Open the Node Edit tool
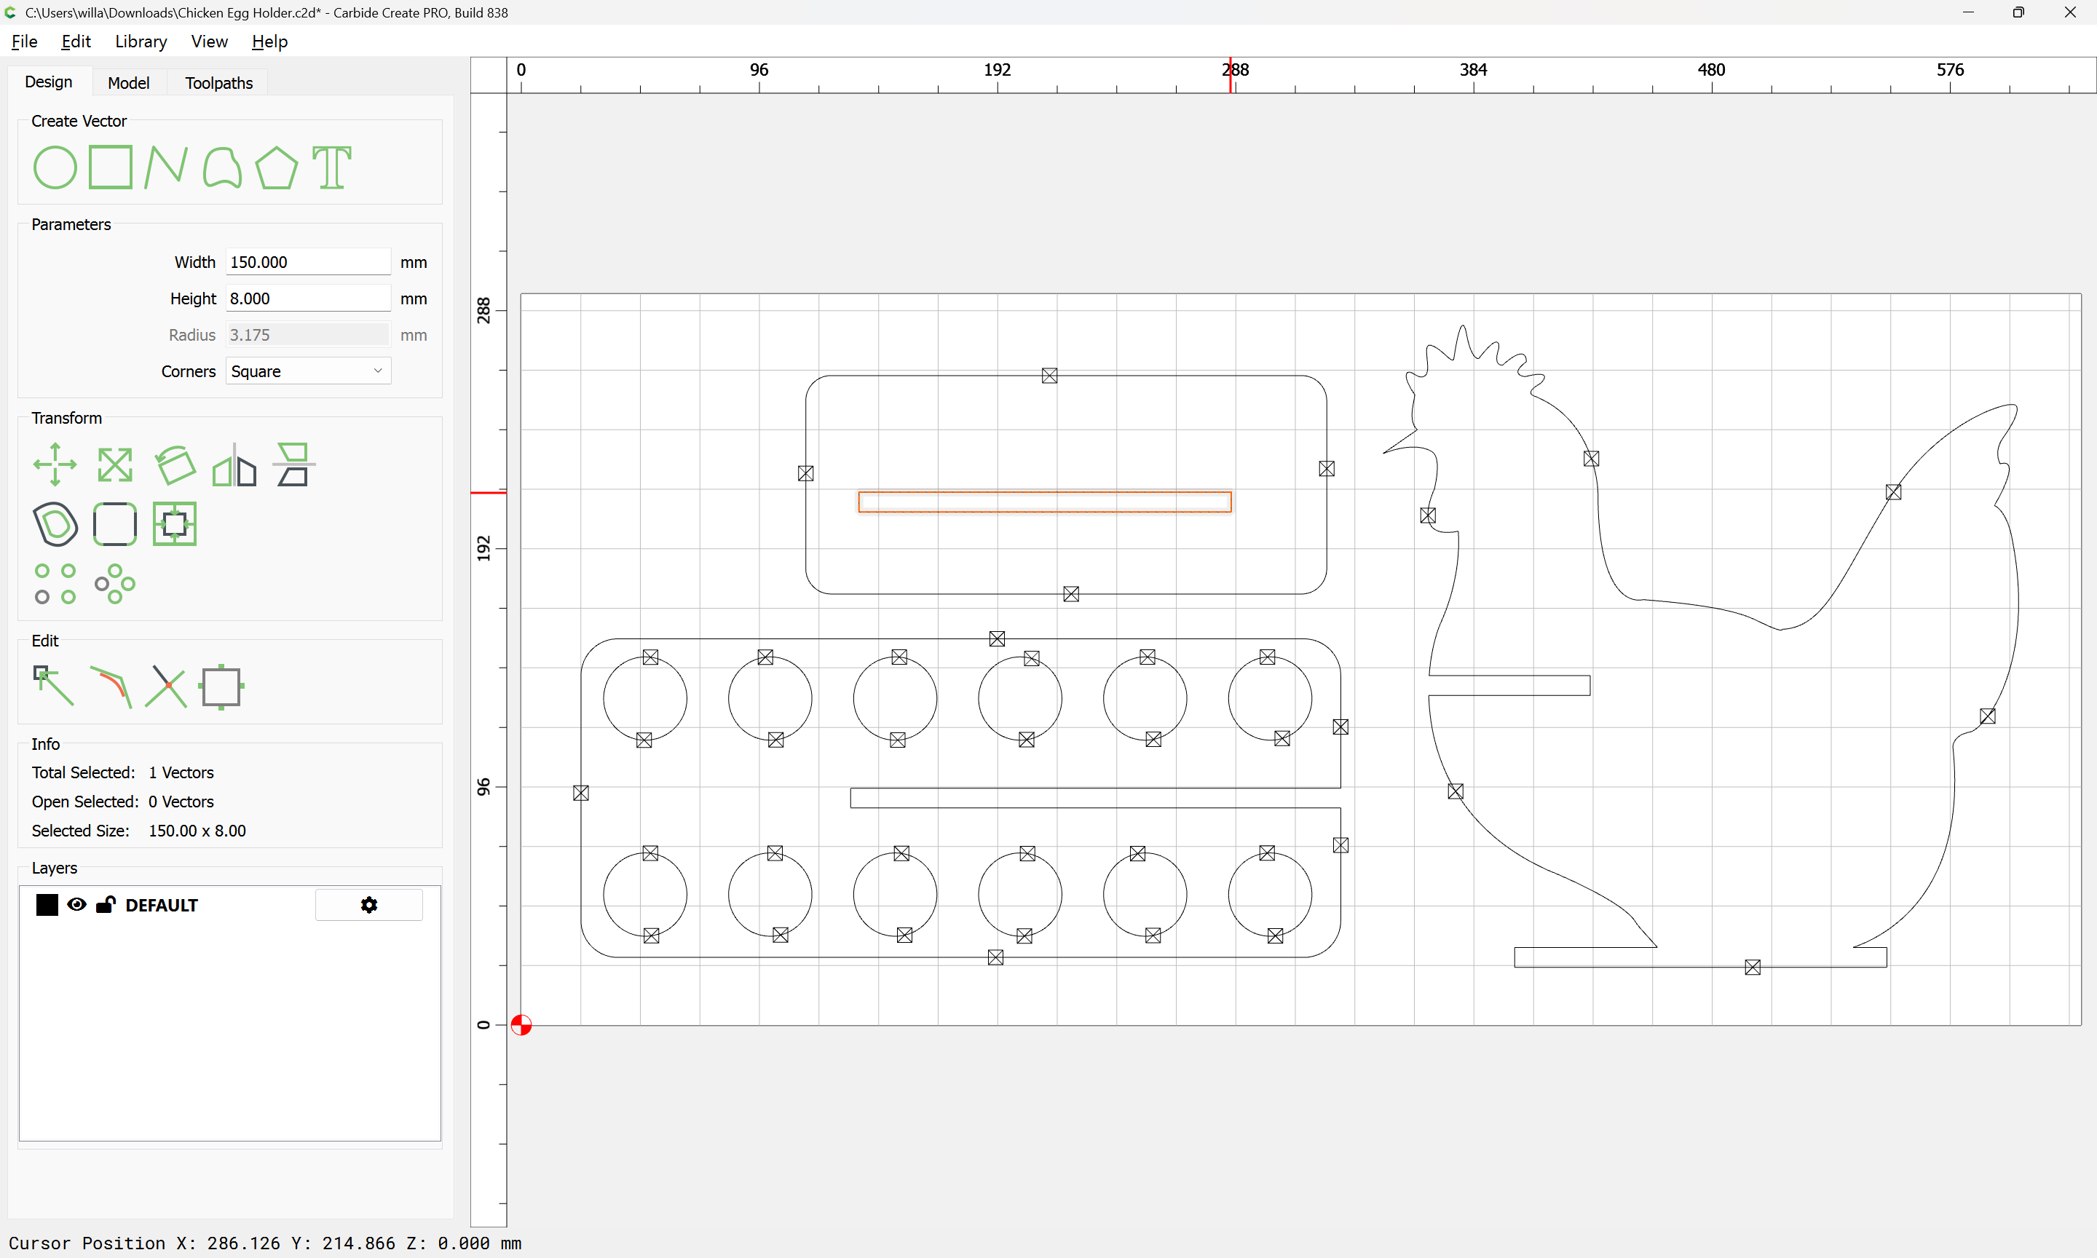 (53, 686)
